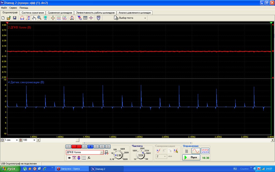Click the divide measurement line icon
The image size is (275, 172).
91,18
